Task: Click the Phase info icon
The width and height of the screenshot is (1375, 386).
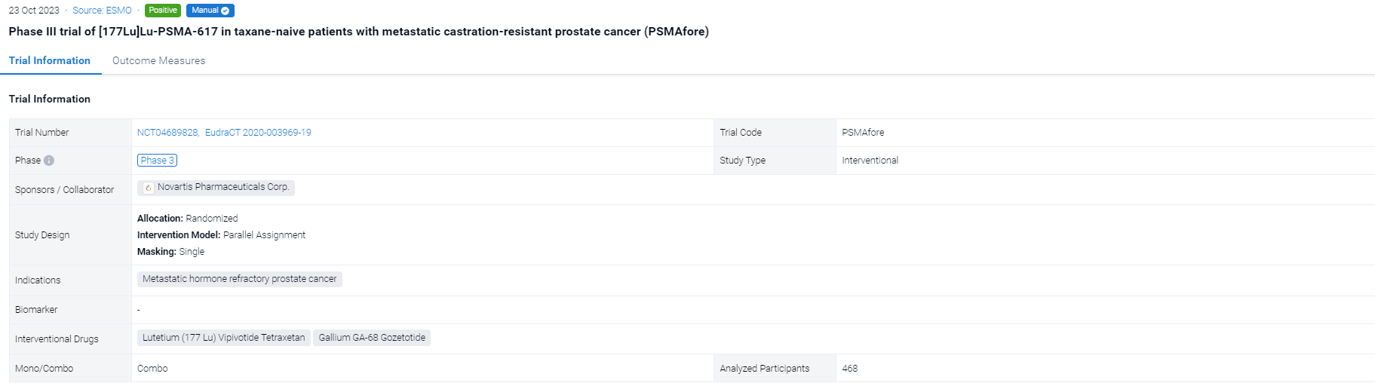Action: pos(49,161)
